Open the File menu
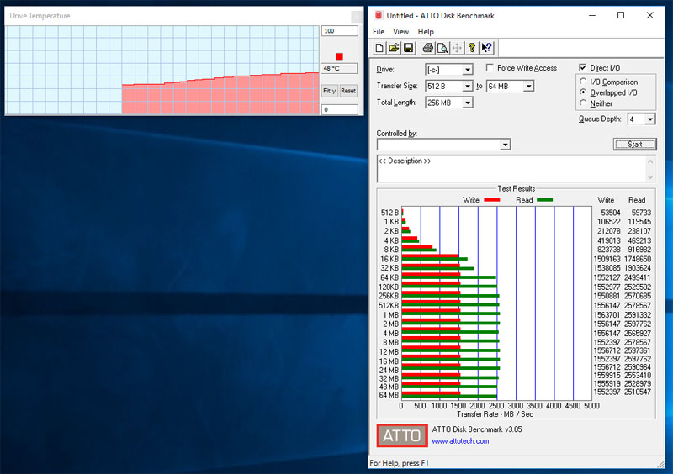The image size is (673, 474). click(x=379, y=32)
